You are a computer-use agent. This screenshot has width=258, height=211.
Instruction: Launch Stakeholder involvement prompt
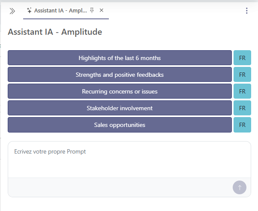(120, 108)
